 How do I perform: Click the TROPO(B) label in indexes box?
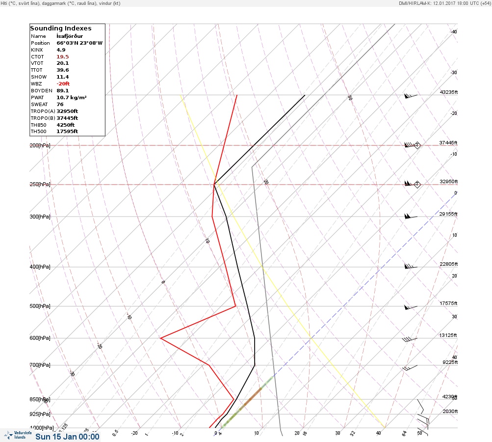43,118
